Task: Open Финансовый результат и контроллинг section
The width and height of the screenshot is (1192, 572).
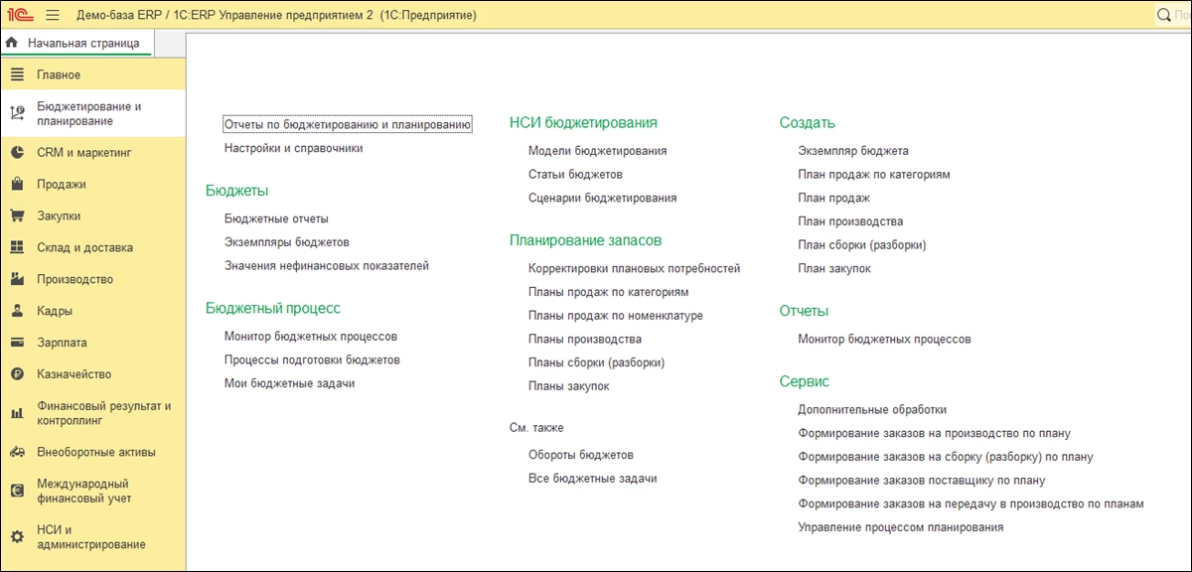Action: (92, 413)
